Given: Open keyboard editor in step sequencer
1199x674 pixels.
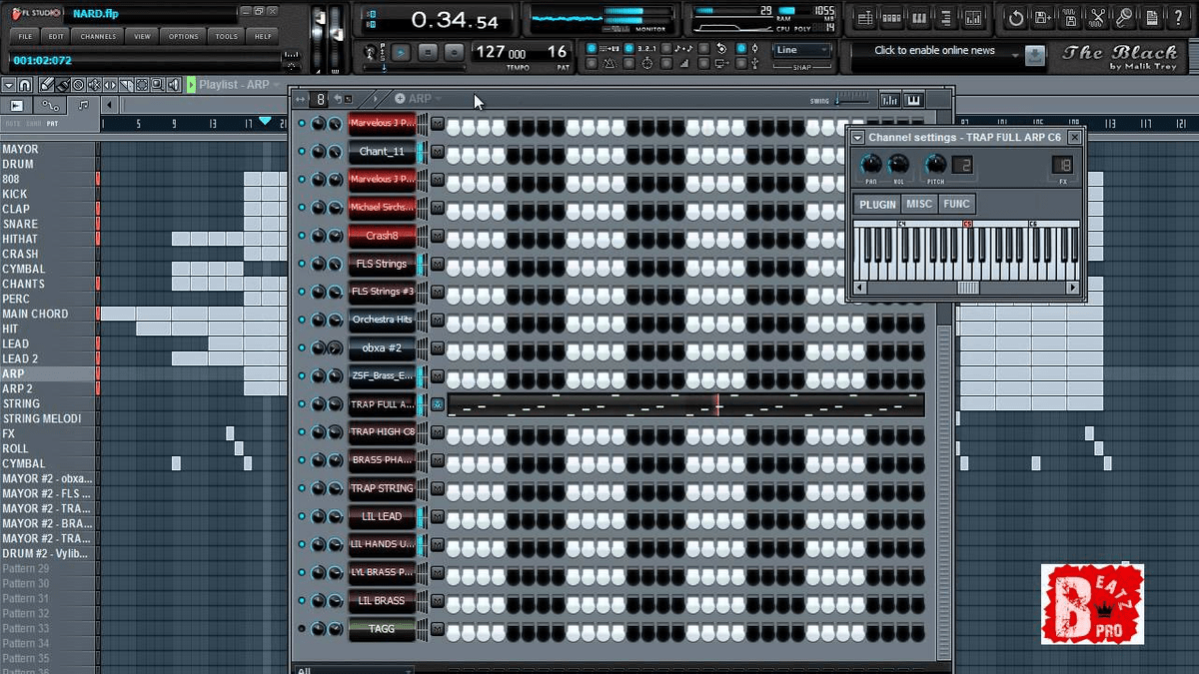Looking at the screenshot, I should pyautogui.click(x=913, y=100).
